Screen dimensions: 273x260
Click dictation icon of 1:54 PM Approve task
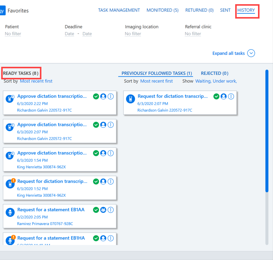pyautogui.click(x=10, y=155)
